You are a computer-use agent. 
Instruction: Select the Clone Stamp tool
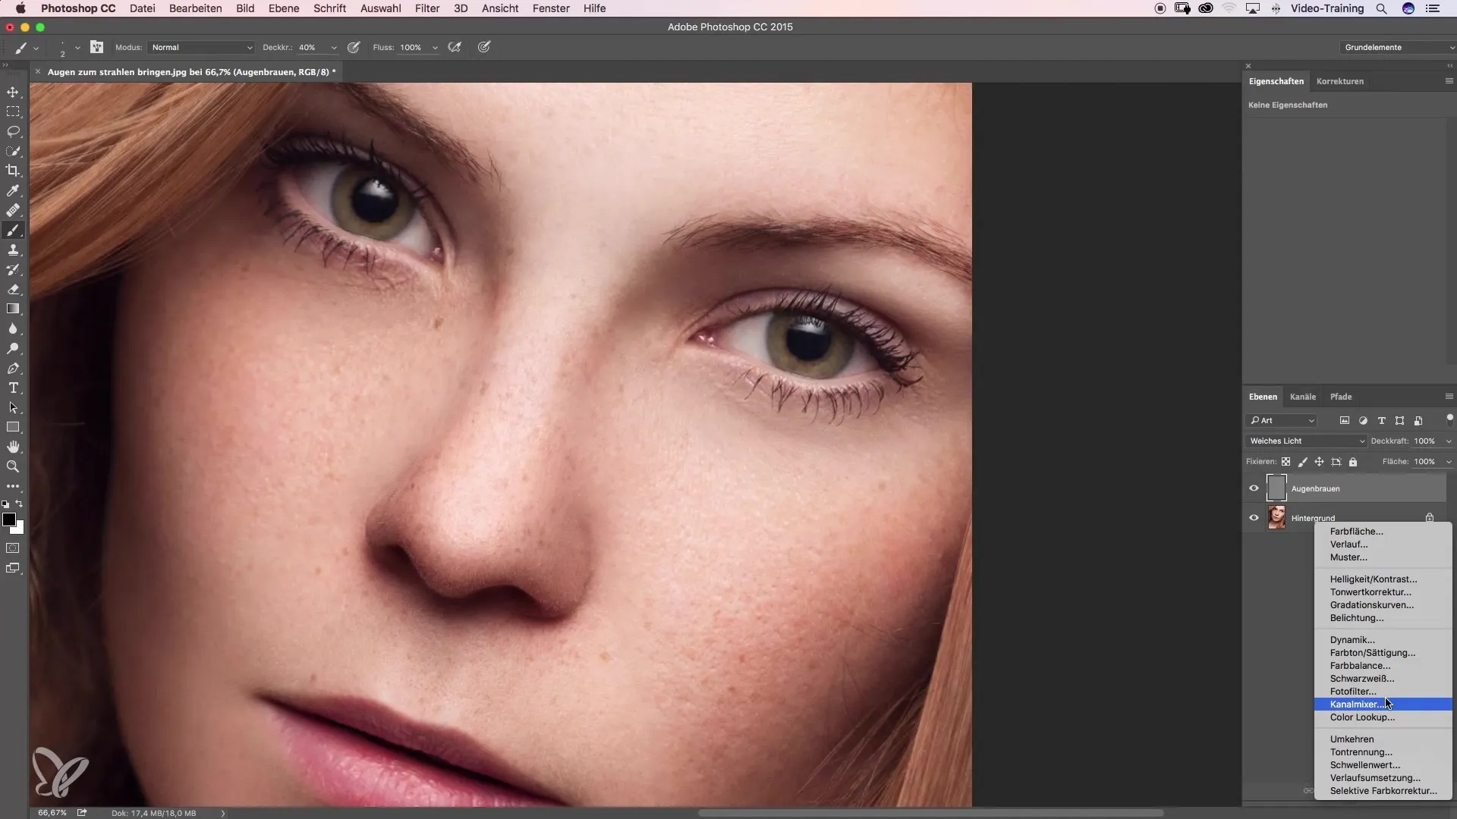tap(13, 250)
